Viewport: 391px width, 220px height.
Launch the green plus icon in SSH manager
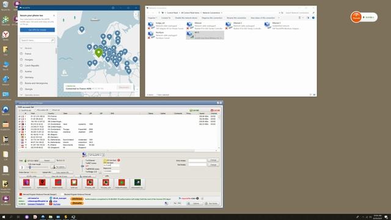click(x=122, y=183)
